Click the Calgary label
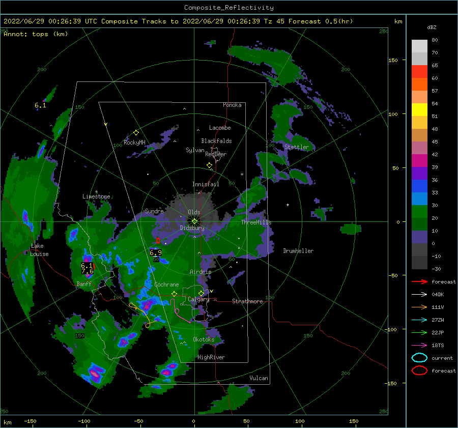 click(198, 299)
